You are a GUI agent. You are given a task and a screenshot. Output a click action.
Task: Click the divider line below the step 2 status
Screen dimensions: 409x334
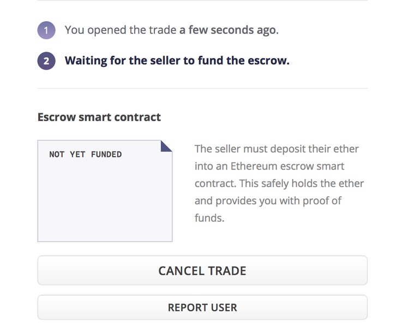(x=202, y=88)
